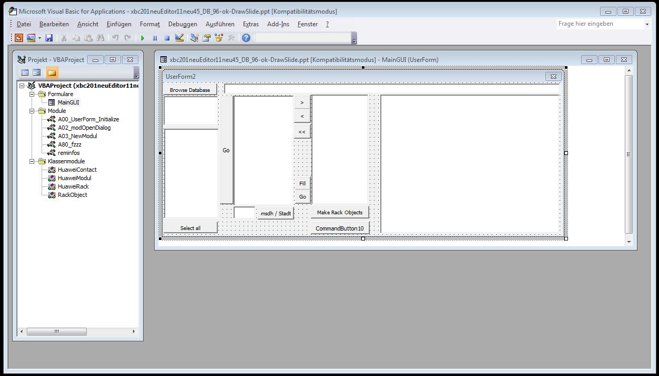This screenshot has width=659, height=376.
Task: Open the Einfügen menu
Action: coord(119,24)
